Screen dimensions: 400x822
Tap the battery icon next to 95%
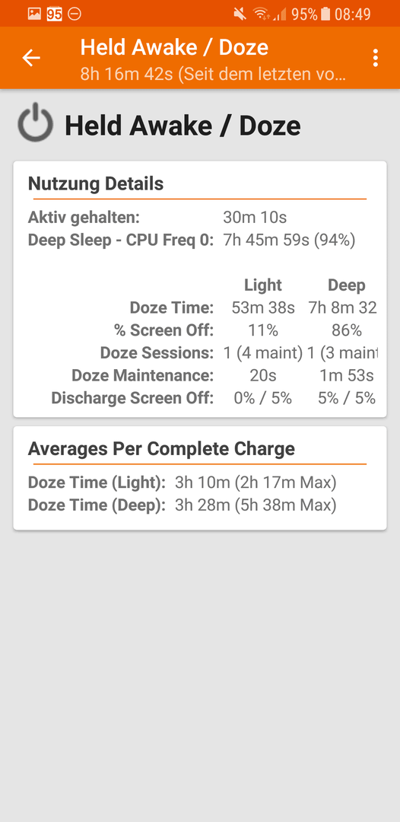pos(325,14)
